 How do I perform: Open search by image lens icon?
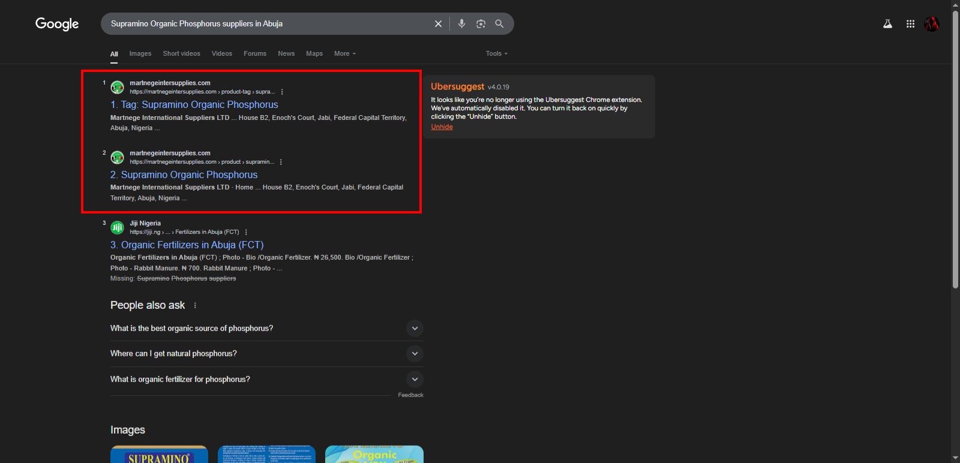pos(481,24)
